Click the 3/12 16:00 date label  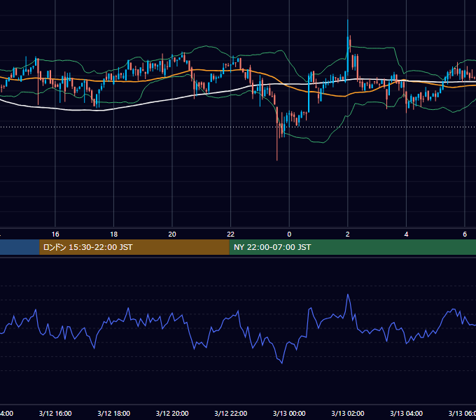click(55, 413)
